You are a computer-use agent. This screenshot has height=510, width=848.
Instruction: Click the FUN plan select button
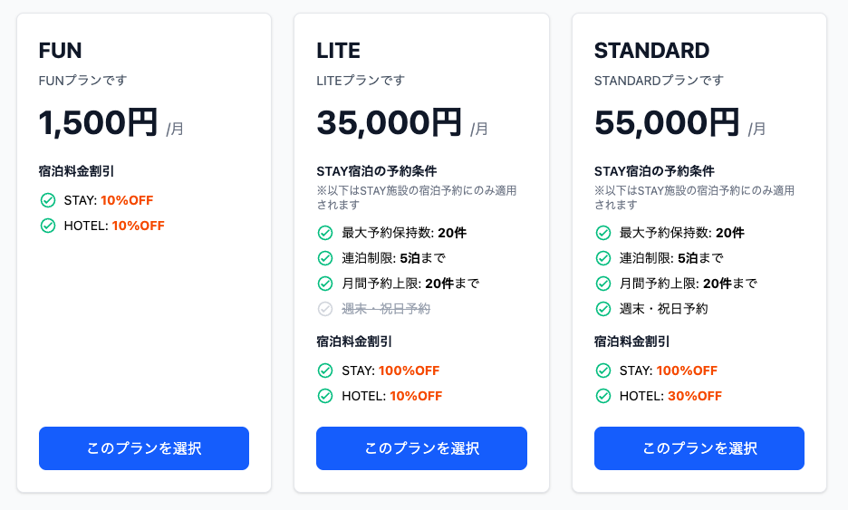[144, 448]
